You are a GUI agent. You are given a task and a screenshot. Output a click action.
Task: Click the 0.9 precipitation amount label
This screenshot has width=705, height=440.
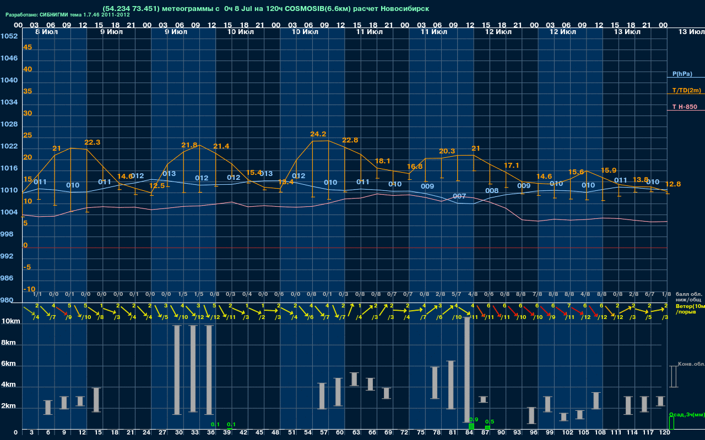(x=474, y=419)
